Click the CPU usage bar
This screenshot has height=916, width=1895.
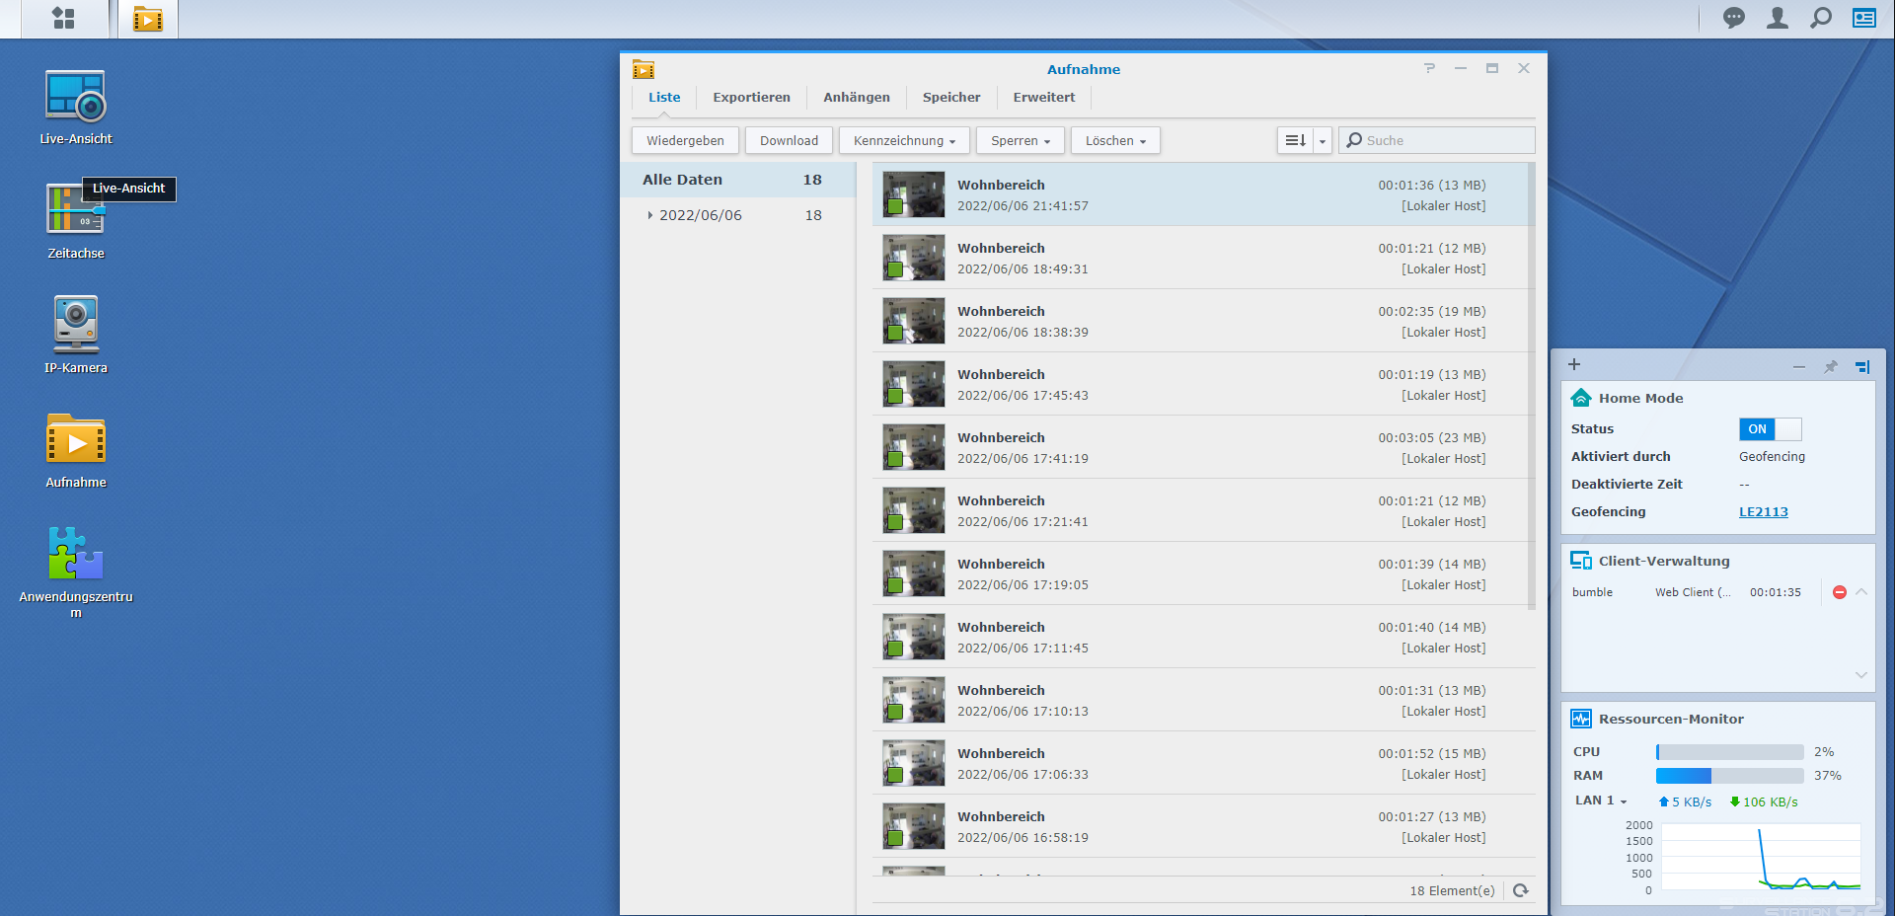coord(1730,752)
